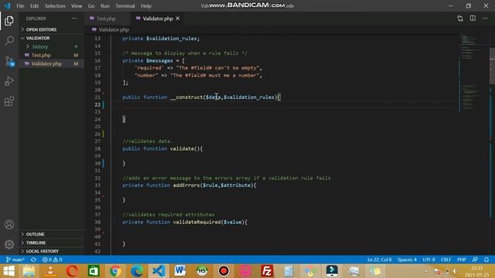
Task: Click the editor vertical scrollbar
Action: [x=492, y=66]
